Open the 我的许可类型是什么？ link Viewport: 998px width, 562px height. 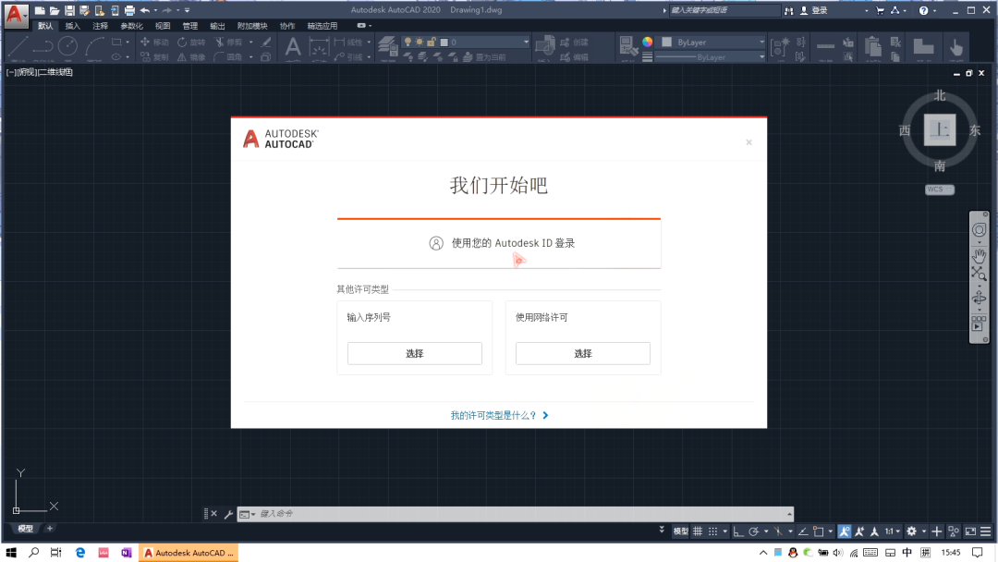pyautogui.click(x=499, y=415)
